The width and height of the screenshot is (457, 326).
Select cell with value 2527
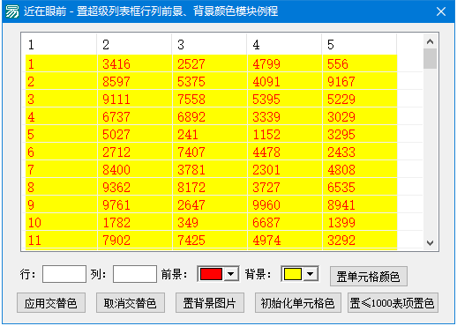[x=209, y=63]
